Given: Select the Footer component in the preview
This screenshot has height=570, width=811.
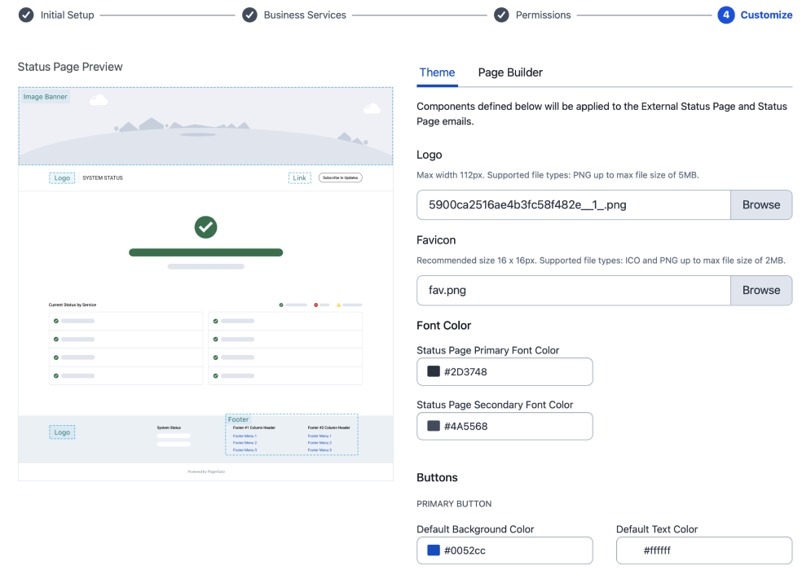Looking at the screenshot, I should (x=239, y=419).
